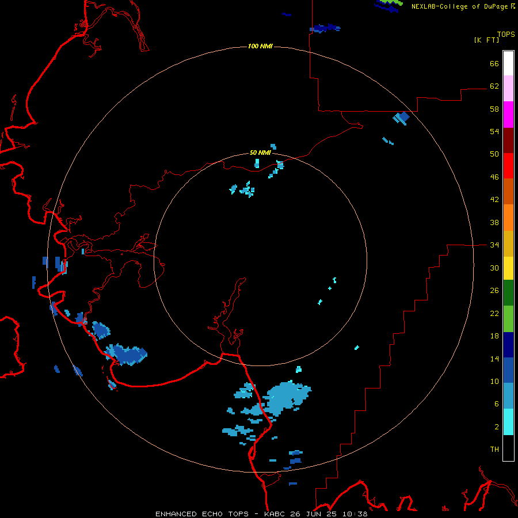Click the TH threshold label on the legend
Image resolution: width=518 pixels, height=518 pixels.
pos(494,450)
